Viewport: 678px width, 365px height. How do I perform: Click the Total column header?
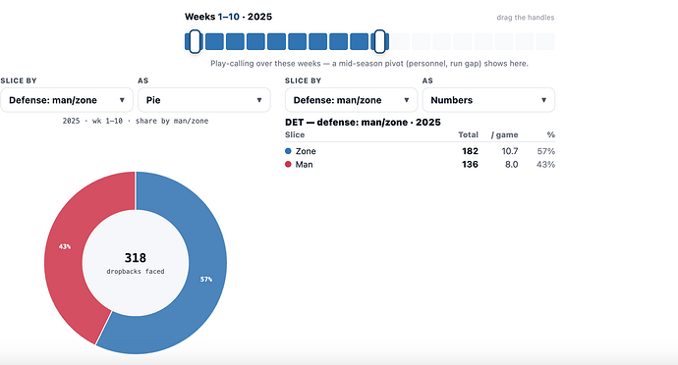click(x=469, y=134)
